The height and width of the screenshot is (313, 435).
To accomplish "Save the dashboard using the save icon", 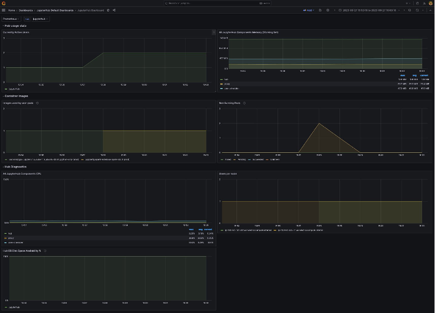I will [320, 10].
